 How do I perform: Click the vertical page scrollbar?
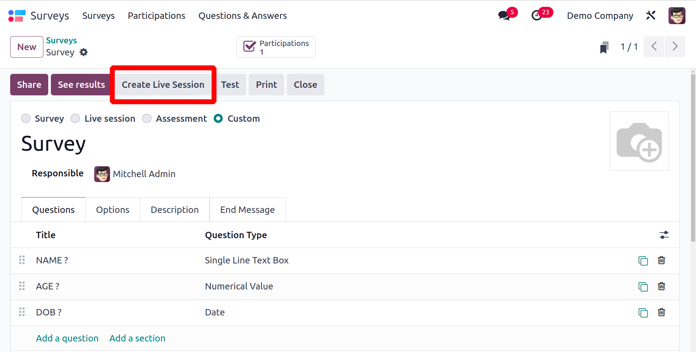693,158
